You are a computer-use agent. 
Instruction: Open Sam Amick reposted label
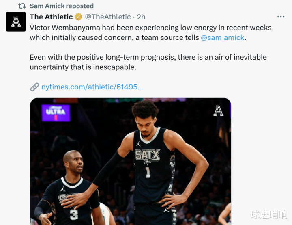coord(62,6)
